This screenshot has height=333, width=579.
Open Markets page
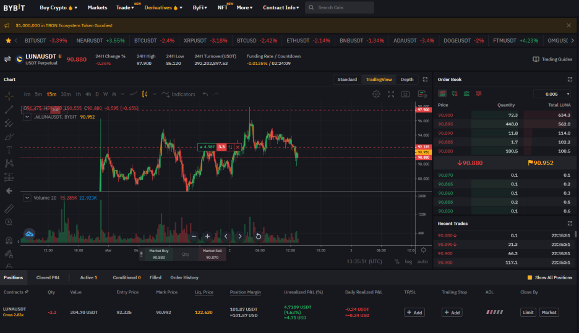pyautogui.click(x=98, y=7)
